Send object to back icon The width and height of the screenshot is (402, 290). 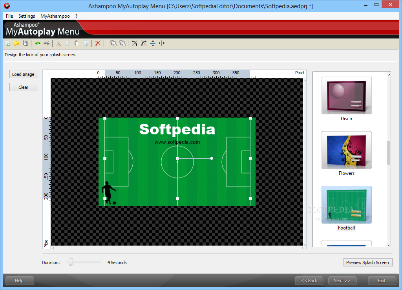(x=122, y=43)
